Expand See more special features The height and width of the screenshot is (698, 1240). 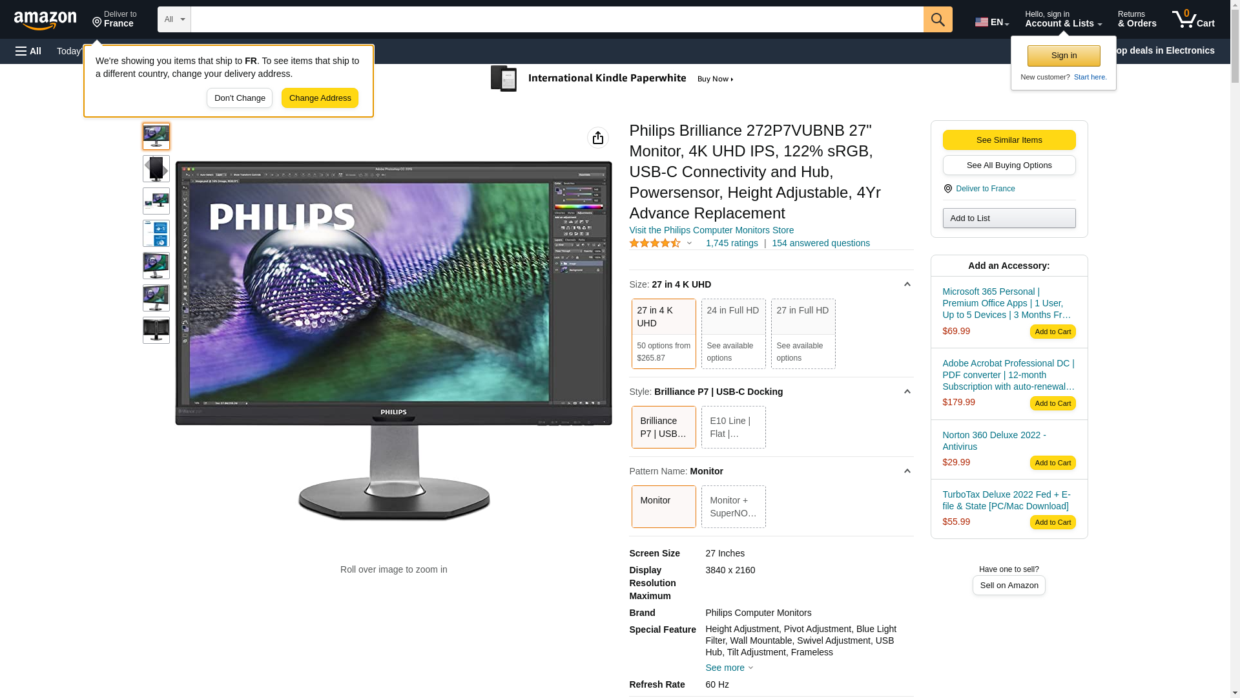pyautogui.click(x=729, y=668)
